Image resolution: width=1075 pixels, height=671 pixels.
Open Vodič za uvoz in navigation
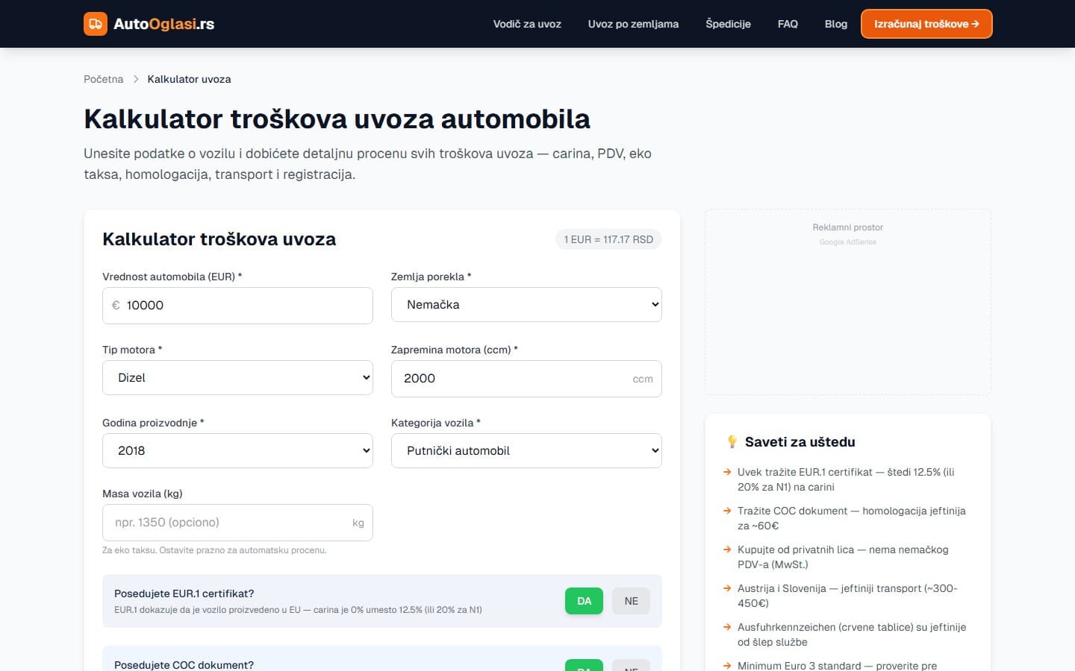[527, 24]
